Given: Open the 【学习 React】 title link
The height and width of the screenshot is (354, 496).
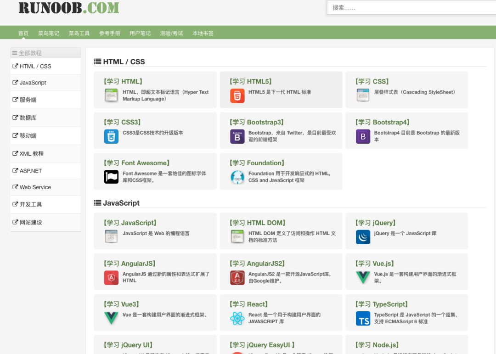Looking at the screenshot, I should coord(248,304).
